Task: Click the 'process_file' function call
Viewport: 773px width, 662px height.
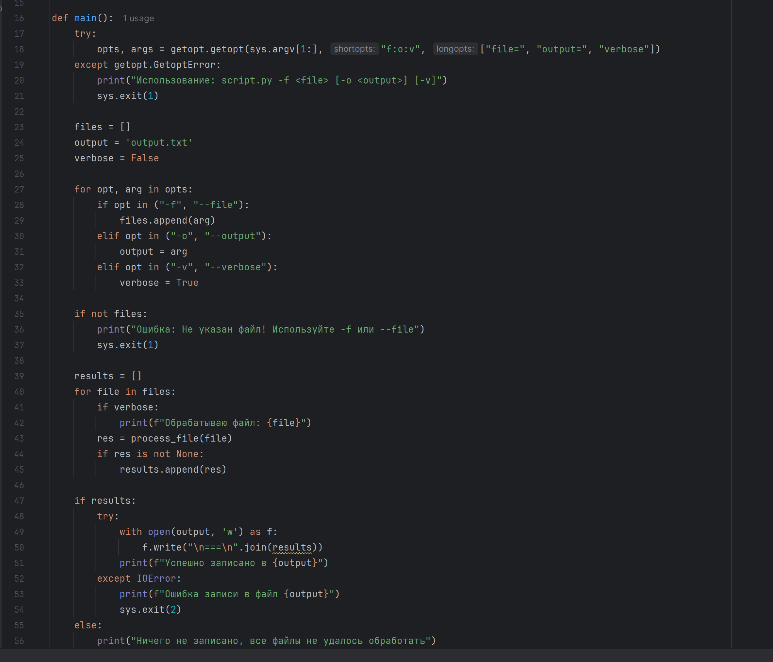Action: click(165, 438)
